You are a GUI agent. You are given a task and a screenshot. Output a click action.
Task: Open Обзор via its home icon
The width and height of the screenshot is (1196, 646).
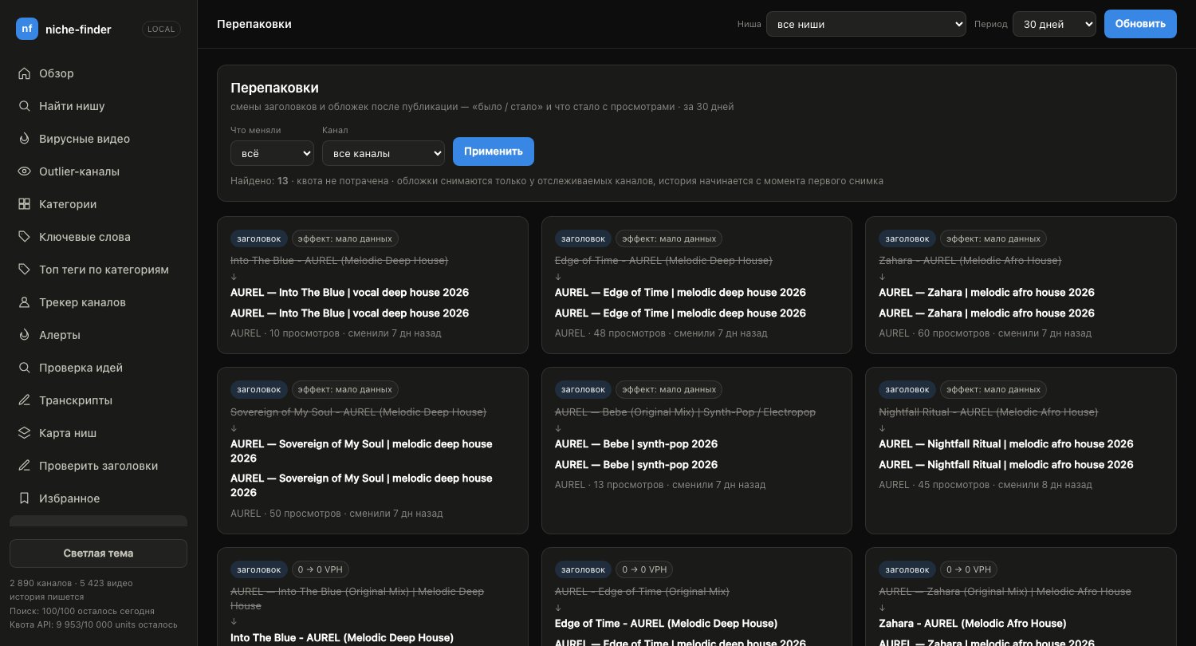pos(24,73)
